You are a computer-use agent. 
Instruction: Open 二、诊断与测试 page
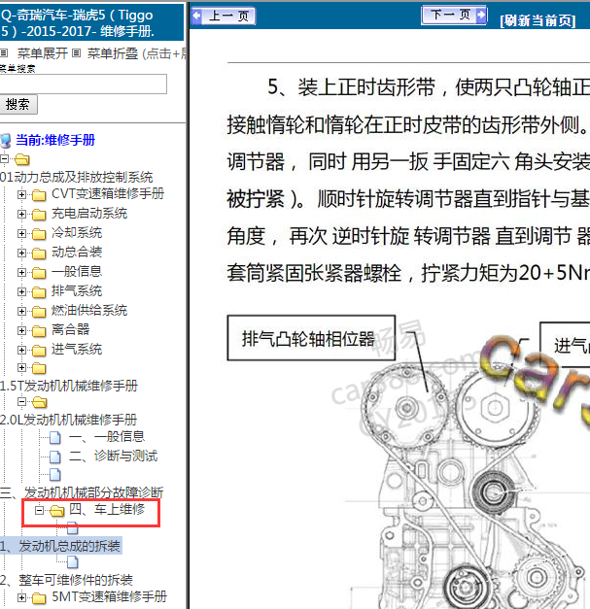113,456
